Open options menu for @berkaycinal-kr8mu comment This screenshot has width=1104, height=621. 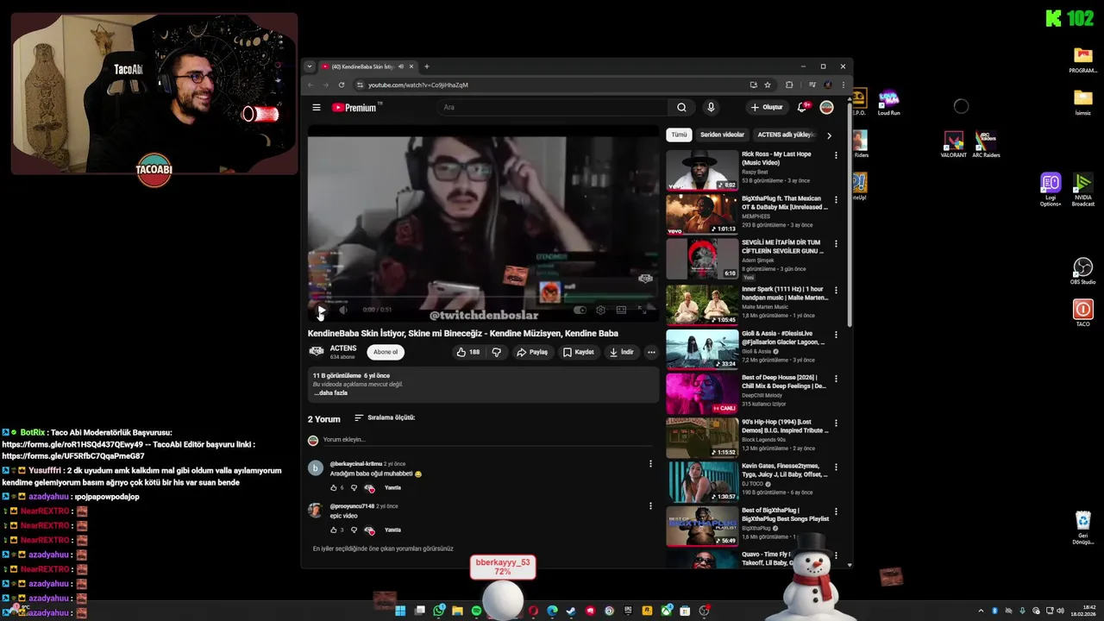[x=650, y=464]
